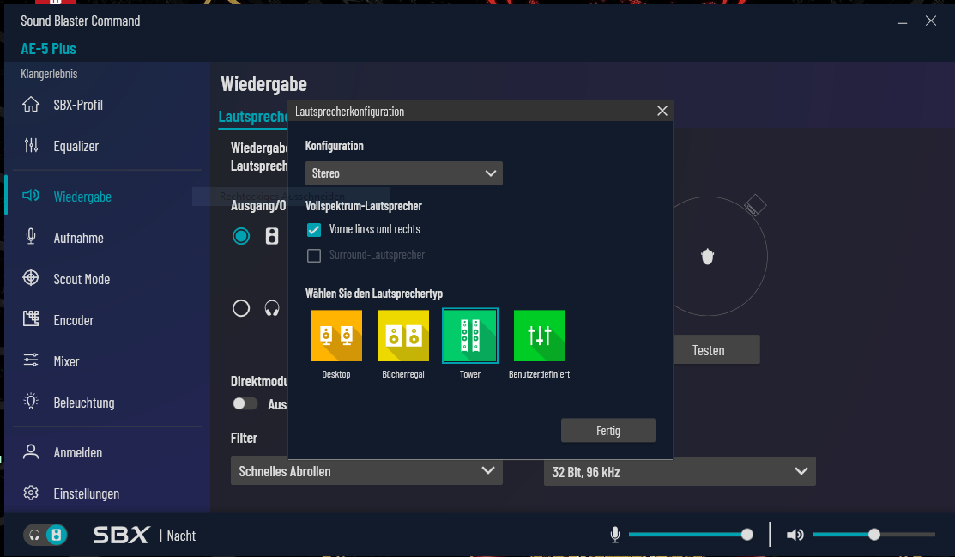Click the SBX logo in bottom bar

(x=121, y=535)
